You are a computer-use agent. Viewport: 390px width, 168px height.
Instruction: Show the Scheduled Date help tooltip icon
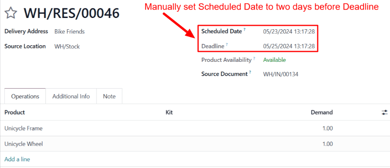point(245,30)
